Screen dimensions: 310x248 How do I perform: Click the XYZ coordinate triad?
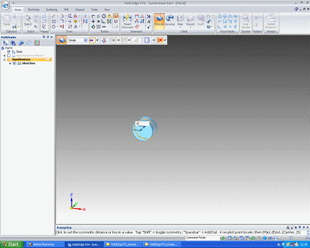point(77,203)
